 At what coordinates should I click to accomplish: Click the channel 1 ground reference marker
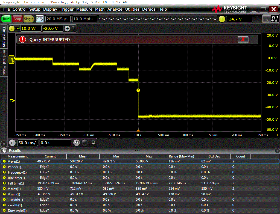click(12, 60)
